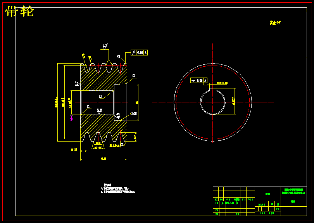Select the red pitch circle in side view
314x223 pixels.
point(213,102)
